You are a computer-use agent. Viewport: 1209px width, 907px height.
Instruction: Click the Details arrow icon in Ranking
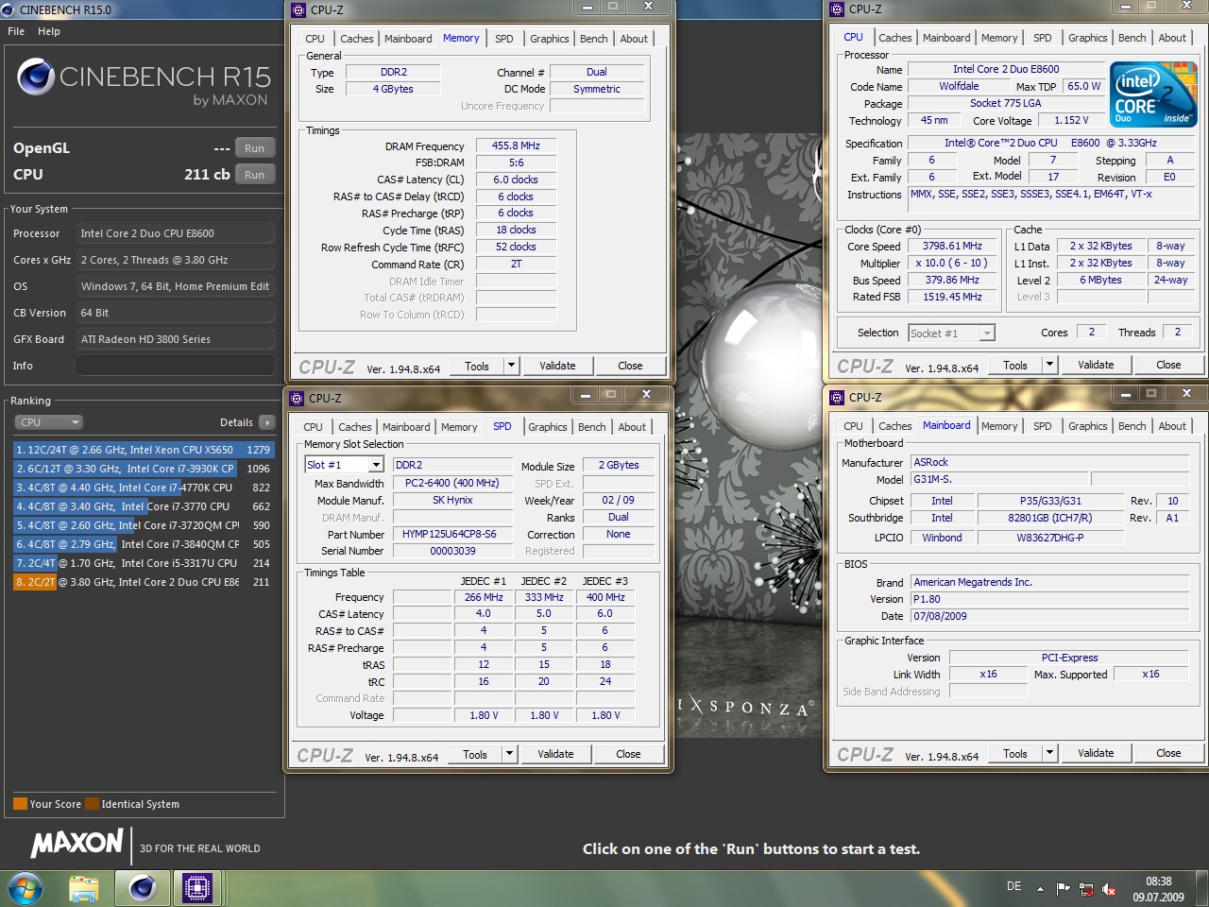coord(267,422)
